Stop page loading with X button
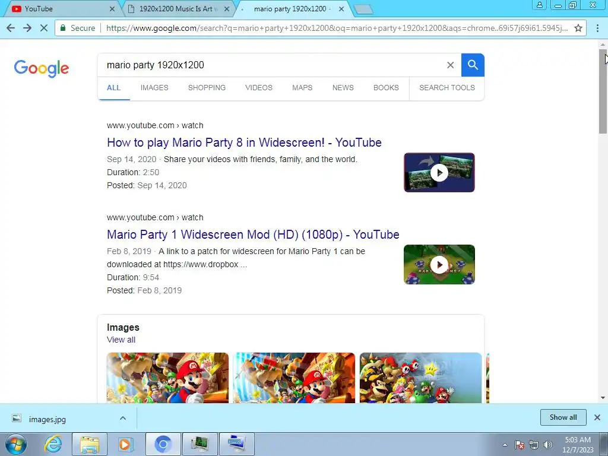The height and width of the screenshot is (456, 608). (44, 28)
